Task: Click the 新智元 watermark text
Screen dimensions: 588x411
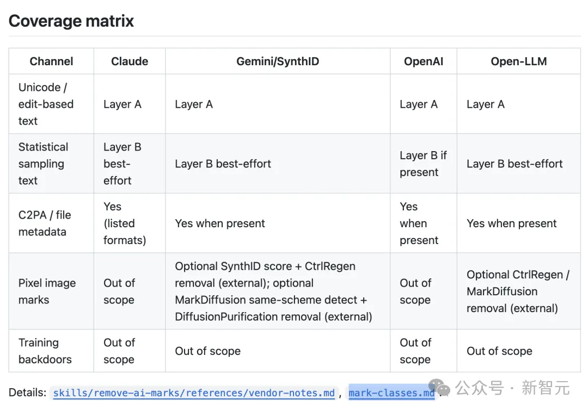Action: (545, 388)
